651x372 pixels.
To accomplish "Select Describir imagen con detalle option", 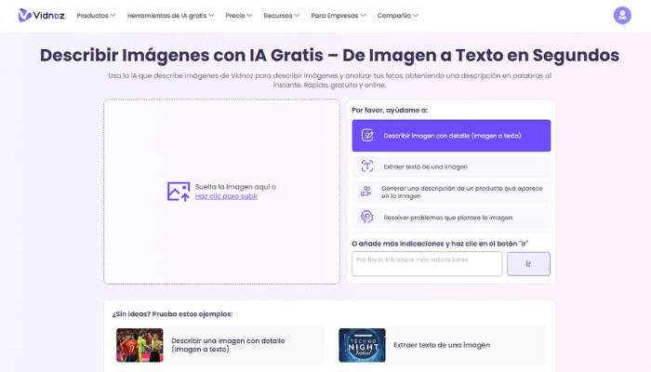I will (451, 136).
